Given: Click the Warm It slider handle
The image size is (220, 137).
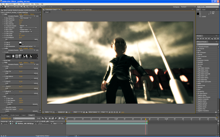Looking at the screenshot, I should coord(20,84).
